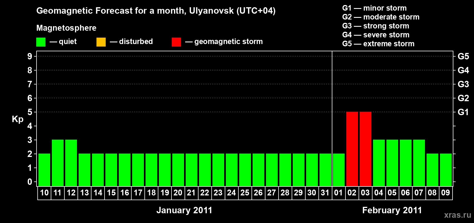This screenshot has height=223, width=474.
Task: Click the Kp axis value 3
Action: pos(30,140)
